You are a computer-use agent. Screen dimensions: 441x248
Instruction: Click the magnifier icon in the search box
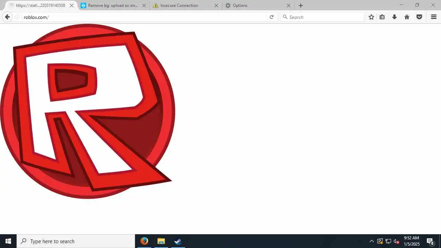[x=285, y=17]
